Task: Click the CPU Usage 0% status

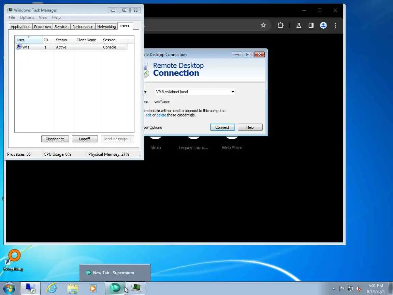Action: (57, 154)
